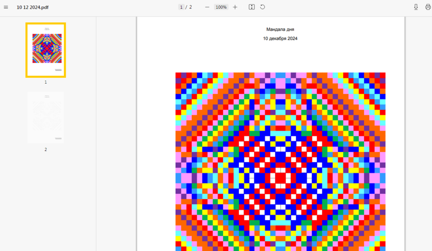Click the thumbnail label '1'
The width and height of the screenshot is (432, 251).
(46, 82)
